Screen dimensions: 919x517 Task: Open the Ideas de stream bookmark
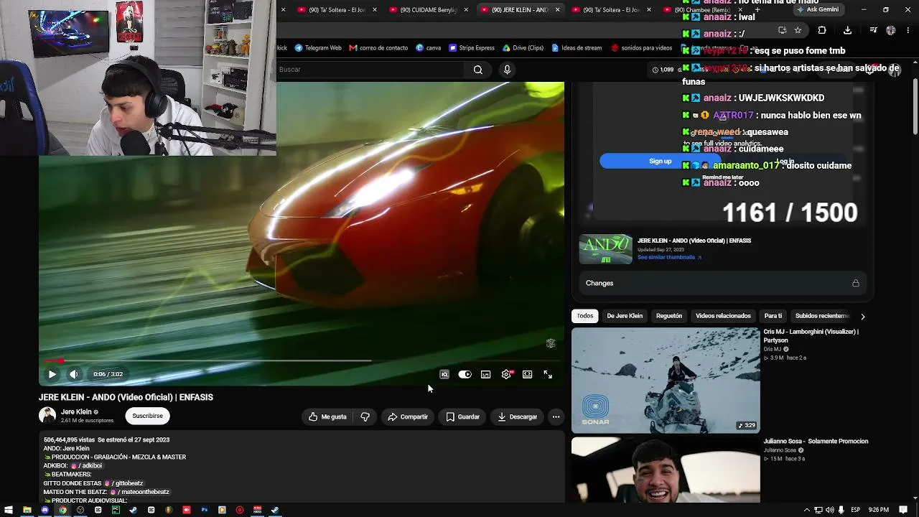click(x=577, y=48)
